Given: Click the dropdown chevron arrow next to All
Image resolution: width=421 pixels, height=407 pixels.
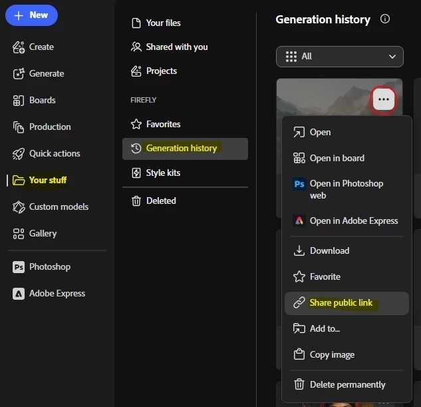Looking at the screenshot, I should [392, 57].
